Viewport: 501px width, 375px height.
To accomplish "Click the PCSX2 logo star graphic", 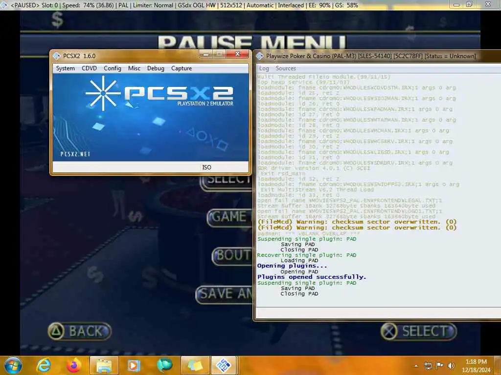I will pyautogui.click(x=103, y=93).
